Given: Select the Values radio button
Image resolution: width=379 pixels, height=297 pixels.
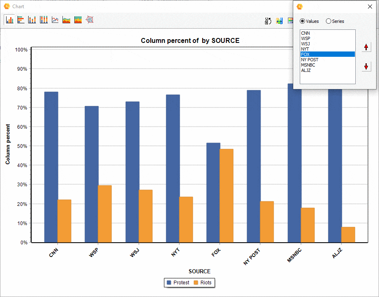Looking at the screenshot, I should (x=303, y=21).
